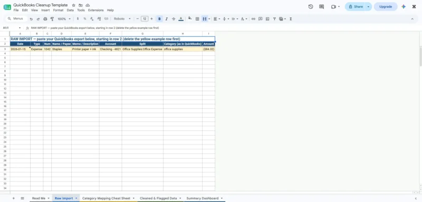
Task: Toggle bold formatting
Action: point(160,19)
